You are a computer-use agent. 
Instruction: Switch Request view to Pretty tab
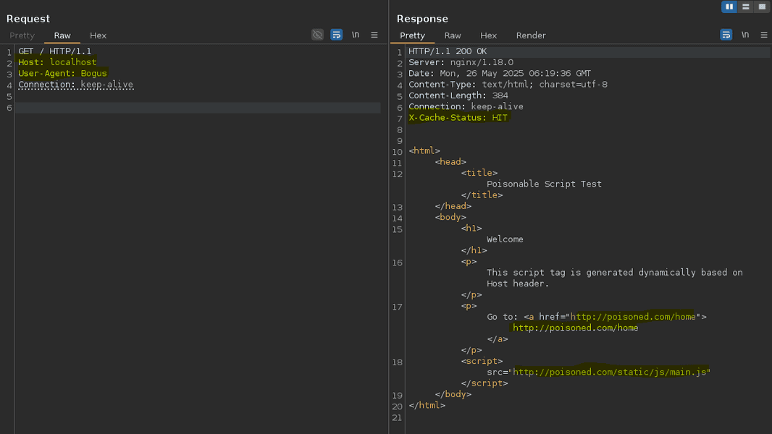[22, 35]
